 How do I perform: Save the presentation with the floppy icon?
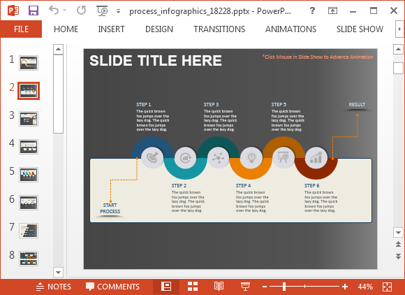pyautogui.click(x=34, y=10)
